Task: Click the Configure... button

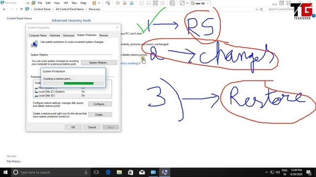Action: (100, 104)
